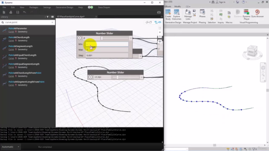Click the Macro Manager icon in Revit
The image size is (269, 151).
tap(229, 13)
